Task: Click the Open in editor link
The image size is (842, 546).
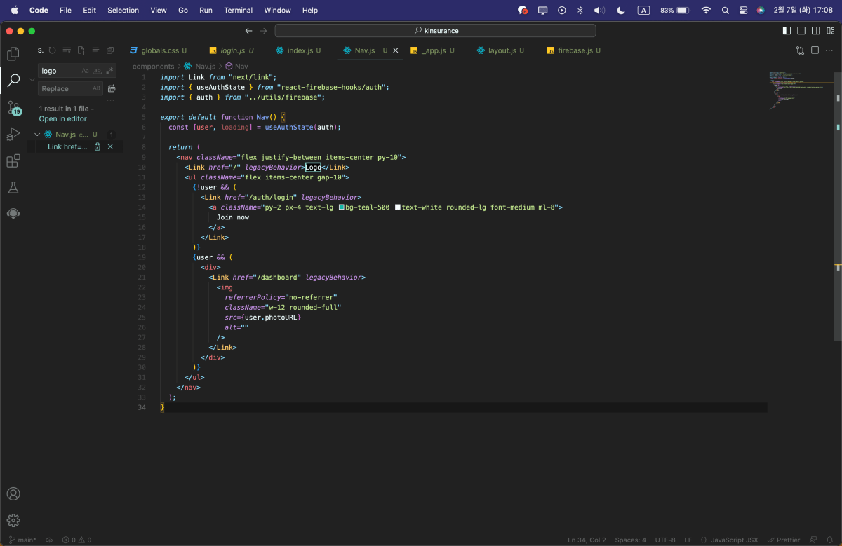Action: [x=62, y=120]
